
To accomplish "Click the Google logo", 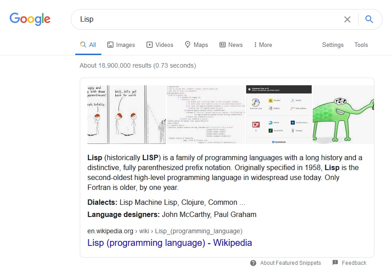I will tap(30, 19).
